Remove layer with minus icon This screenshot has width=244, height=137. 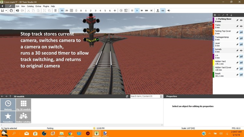pos(219,15)
